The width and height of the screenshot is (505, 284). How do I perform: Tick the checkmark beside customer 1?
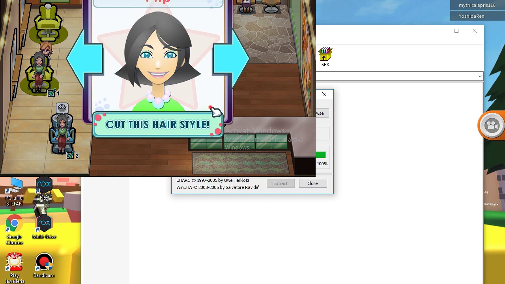coord(51,93)
